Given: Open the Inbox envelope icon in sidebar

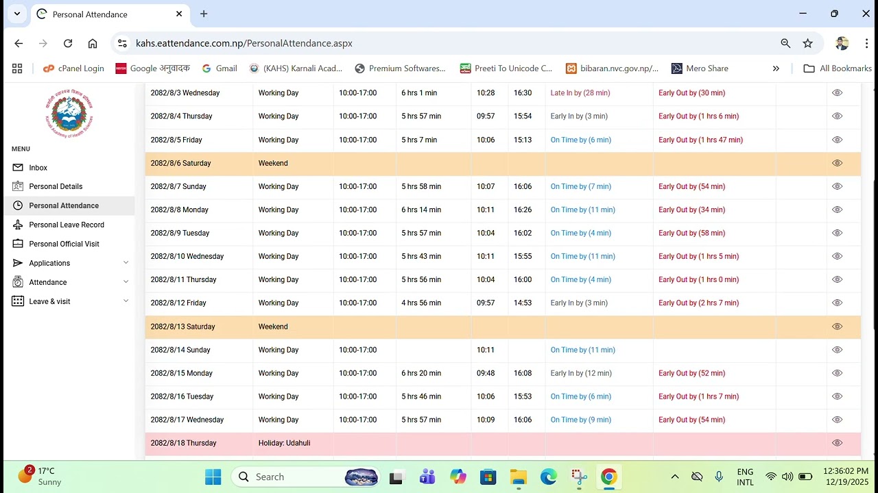Looking at the screenshot, I should tap(18, 167).
